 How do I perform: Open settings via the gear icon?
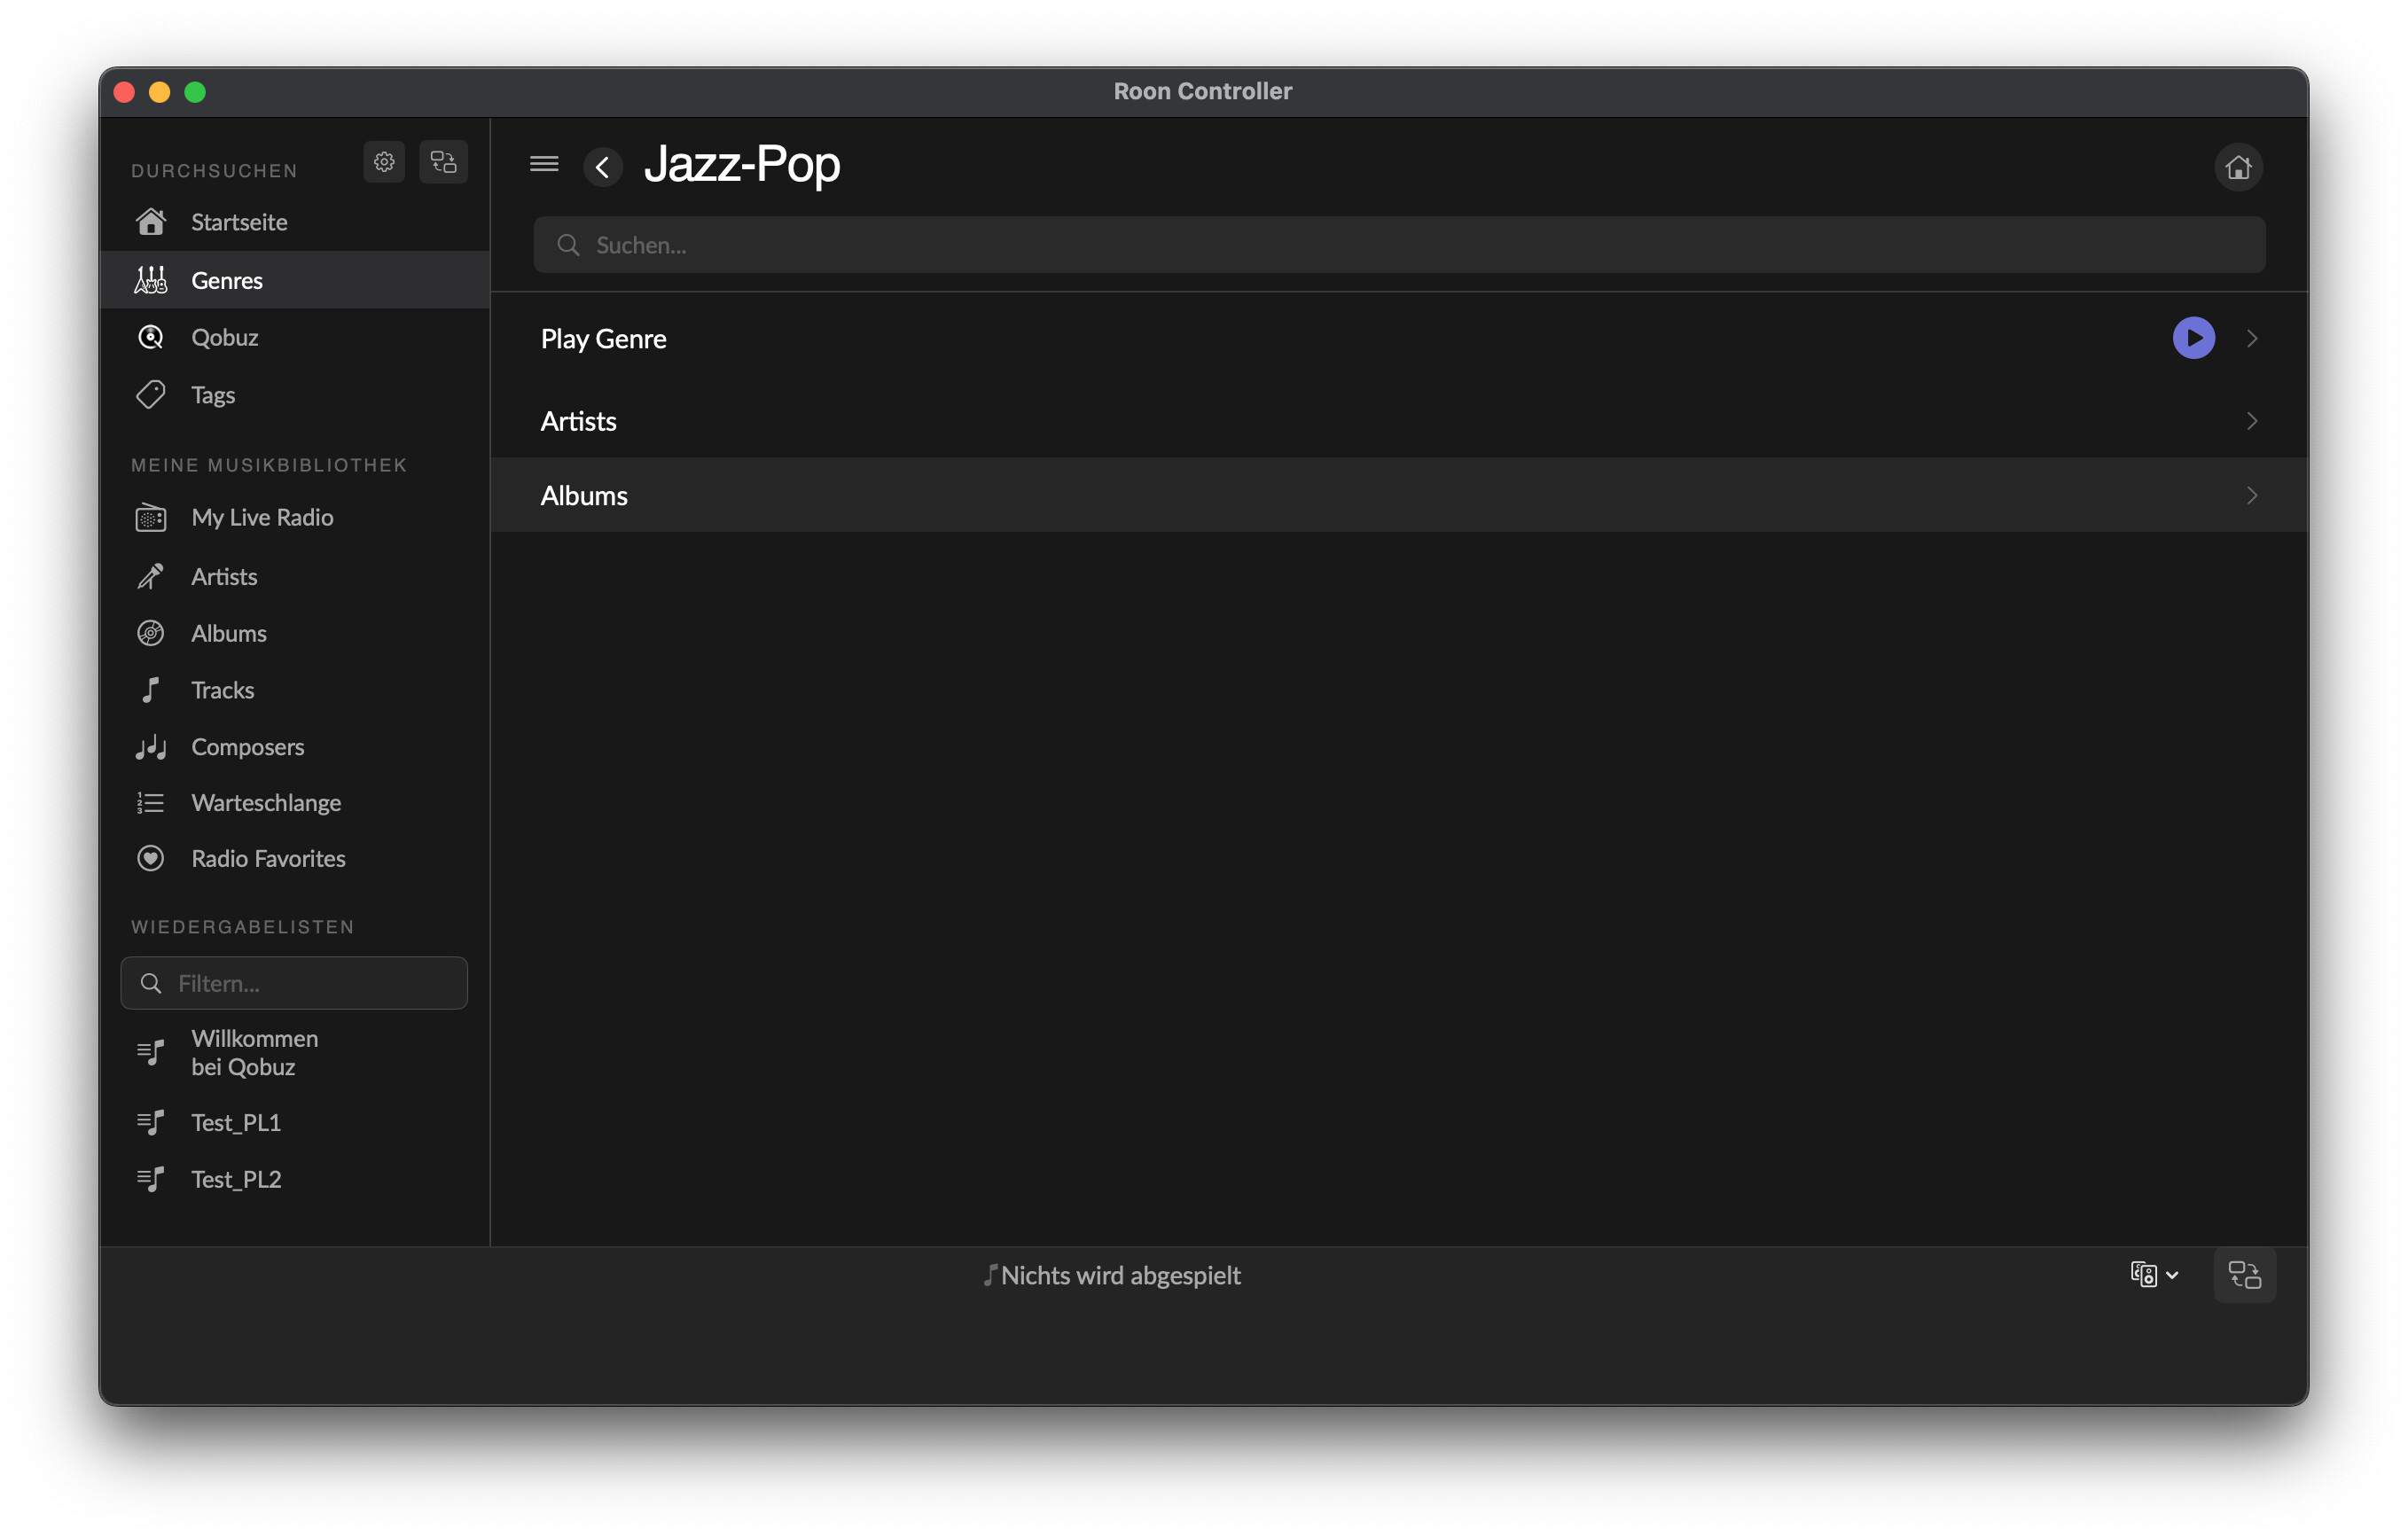click(384, 162)
